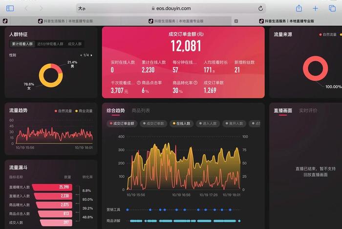
Task: Toggle the 进入人数 series chip
Action: click(208, 124)
